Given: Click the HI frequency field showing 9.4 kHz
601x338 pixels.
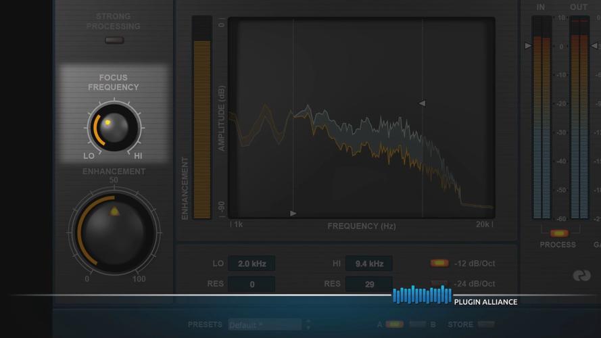Looking at the screenshot, I should coord(368,264).
